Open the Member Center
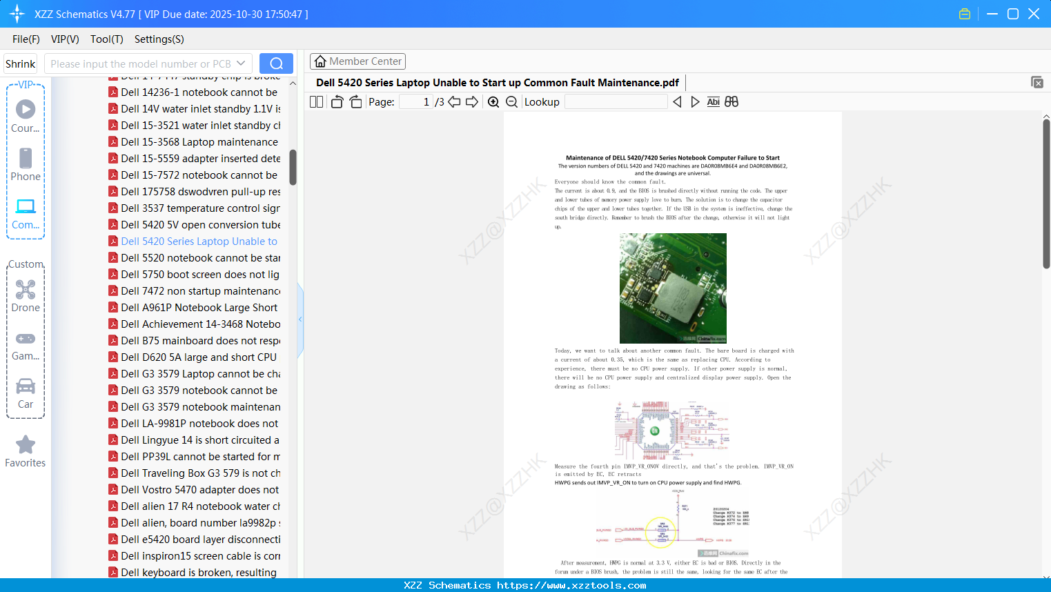The width and height of the screenshot is (1051, 592). (x=357, y=61)
